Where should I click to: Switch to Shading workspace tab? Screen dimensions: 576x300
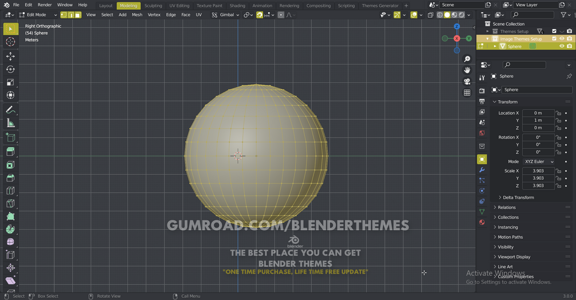tap(237, 6)
